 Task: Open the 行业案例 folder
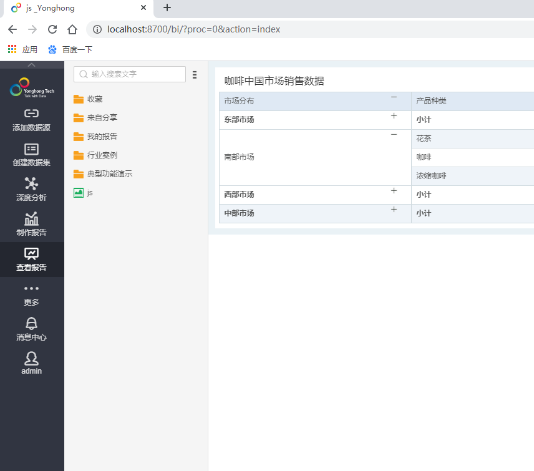pyautogui.click(x=102, y=155)
